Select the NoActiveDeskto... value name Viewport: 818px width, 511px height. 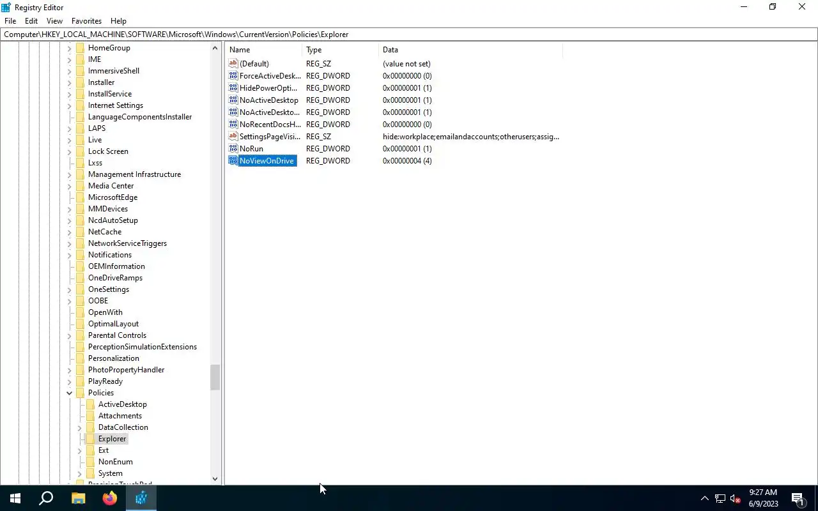tap(269, 112)
